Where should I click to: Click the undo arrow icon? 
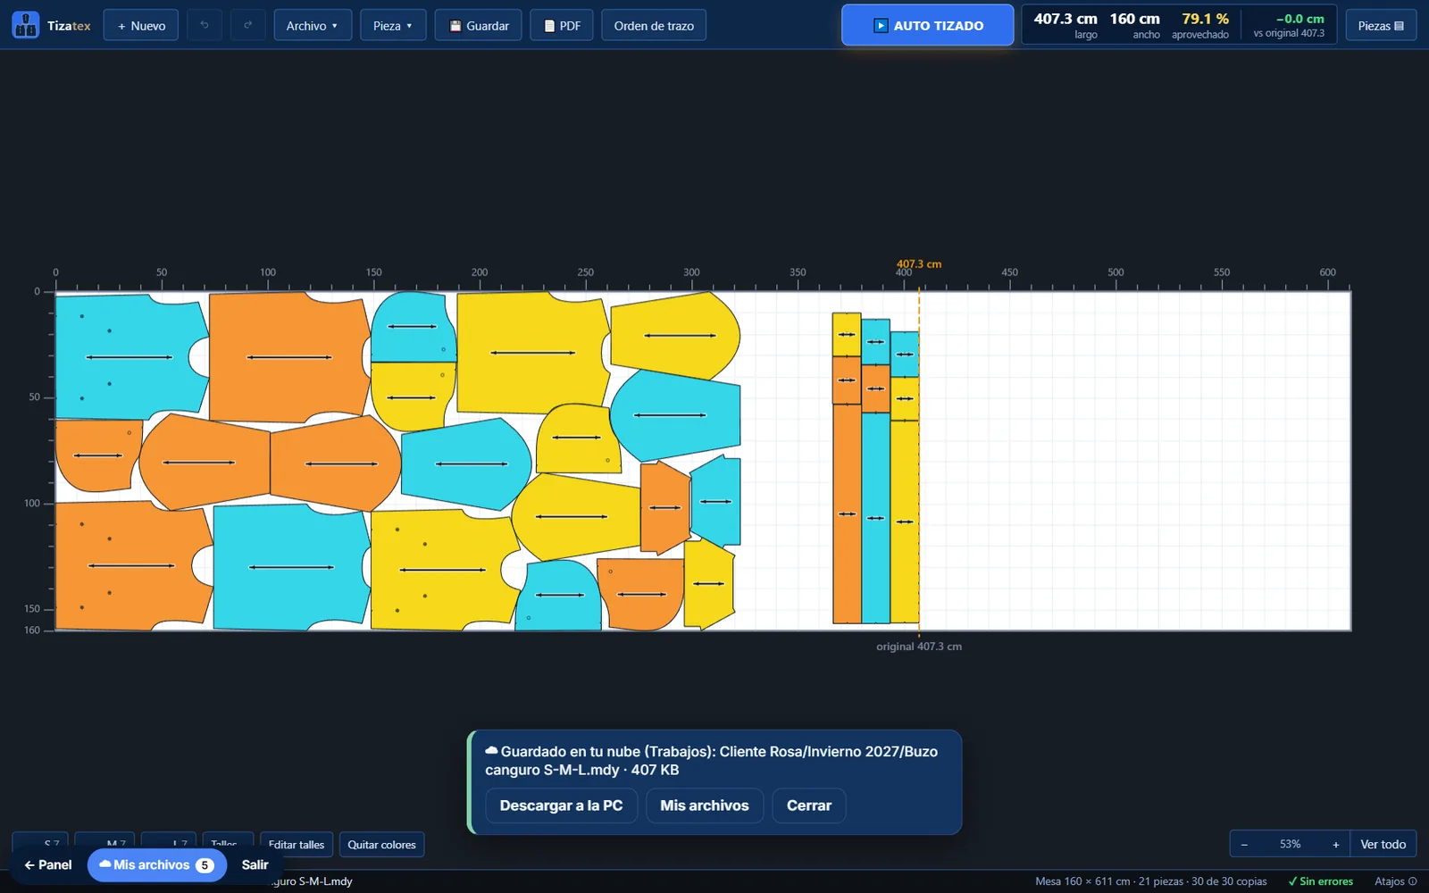(205, 25)
